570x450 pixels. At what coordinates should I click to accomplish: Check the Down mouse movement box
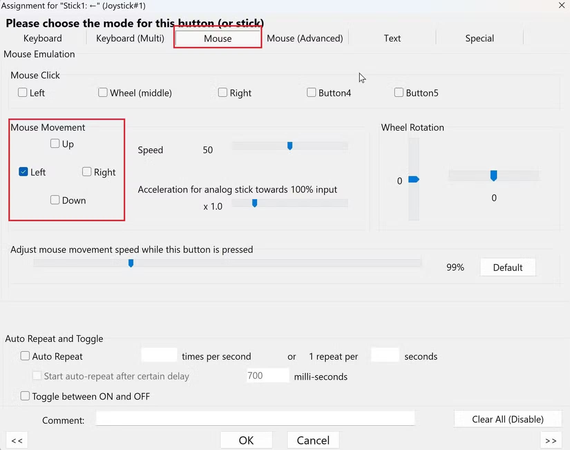55,200
